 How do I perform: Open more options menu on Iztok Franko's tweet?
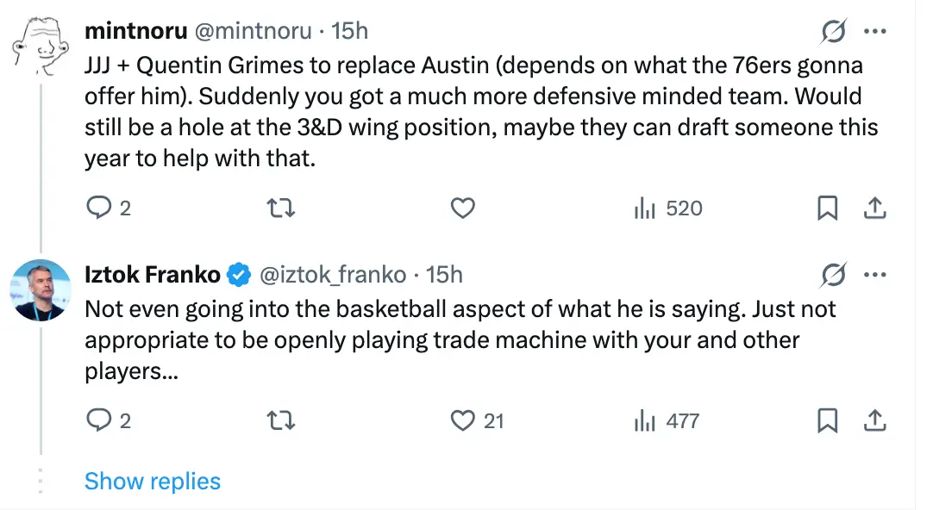(x=874, y=275)
